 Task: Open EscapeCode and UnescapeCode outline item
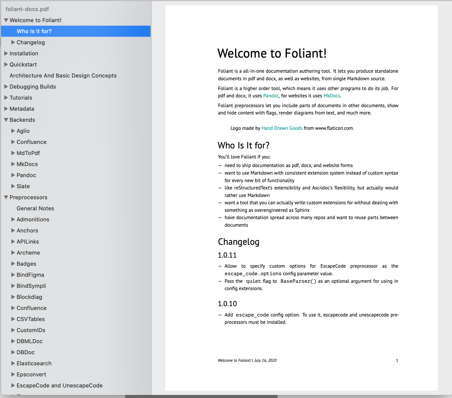pos(60,385)
